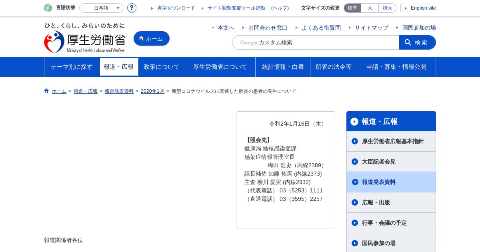This screenshot has width=480, height=252.
Task: Open 厚生労働省広報基本指針 in sidebar
Action: click(391, 141)
